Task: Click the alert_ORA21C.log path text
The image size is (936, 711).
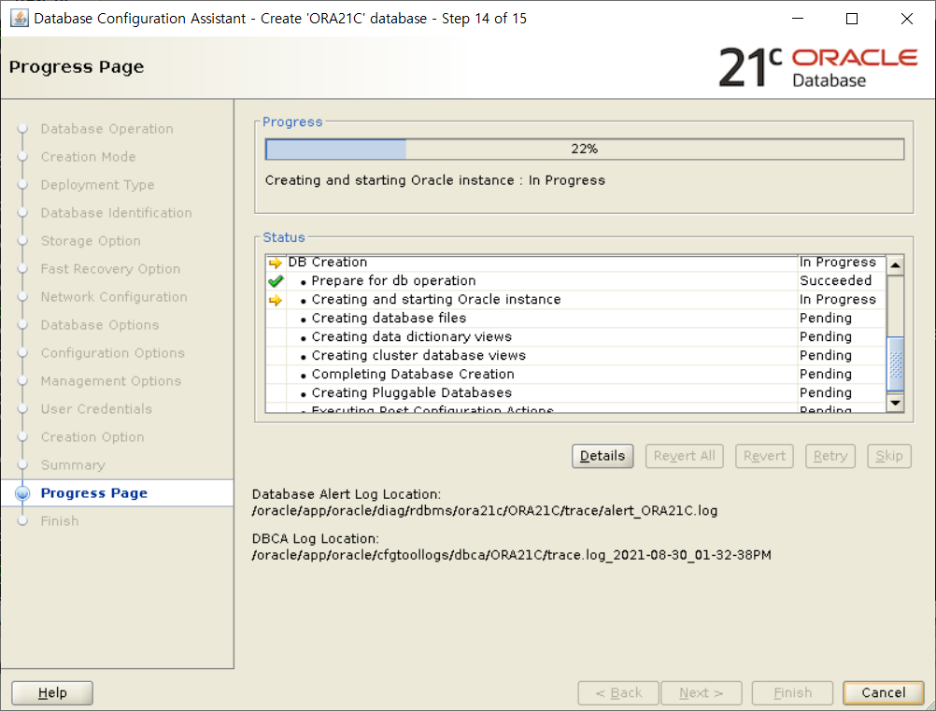Action: pyautogui.click(x=485, y=511)
